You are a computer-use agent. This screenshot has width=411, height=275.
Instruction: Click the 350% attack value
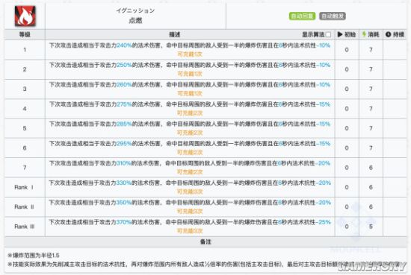click(123, 202)
